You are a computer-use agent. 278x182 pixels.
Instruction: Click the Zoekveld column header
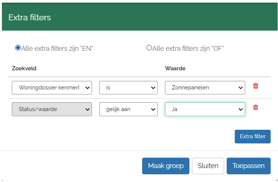(x=24, y=68)
